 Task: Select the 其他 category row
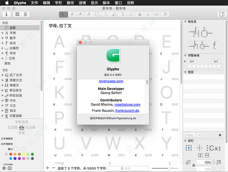(20, 63)
